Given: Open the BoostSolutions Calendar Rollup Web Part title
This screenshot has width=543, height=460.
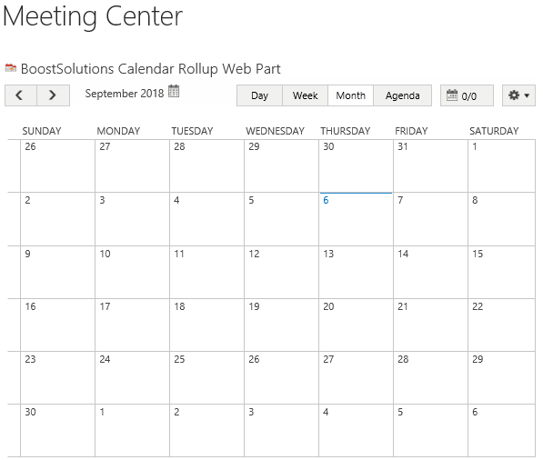Looking at the screenshot, I should click(x=151, y=68).
